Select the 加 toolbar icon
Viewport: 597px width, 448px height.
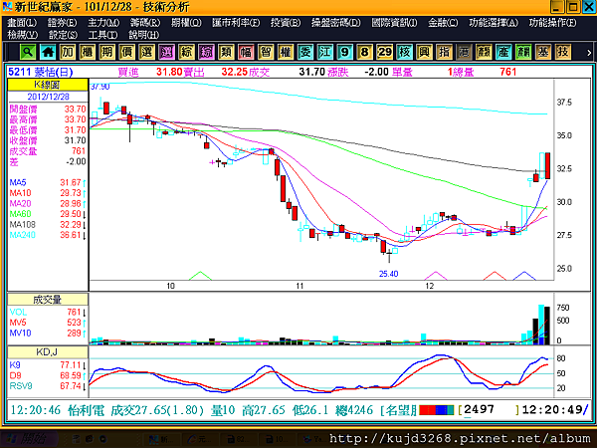[68, 52]
